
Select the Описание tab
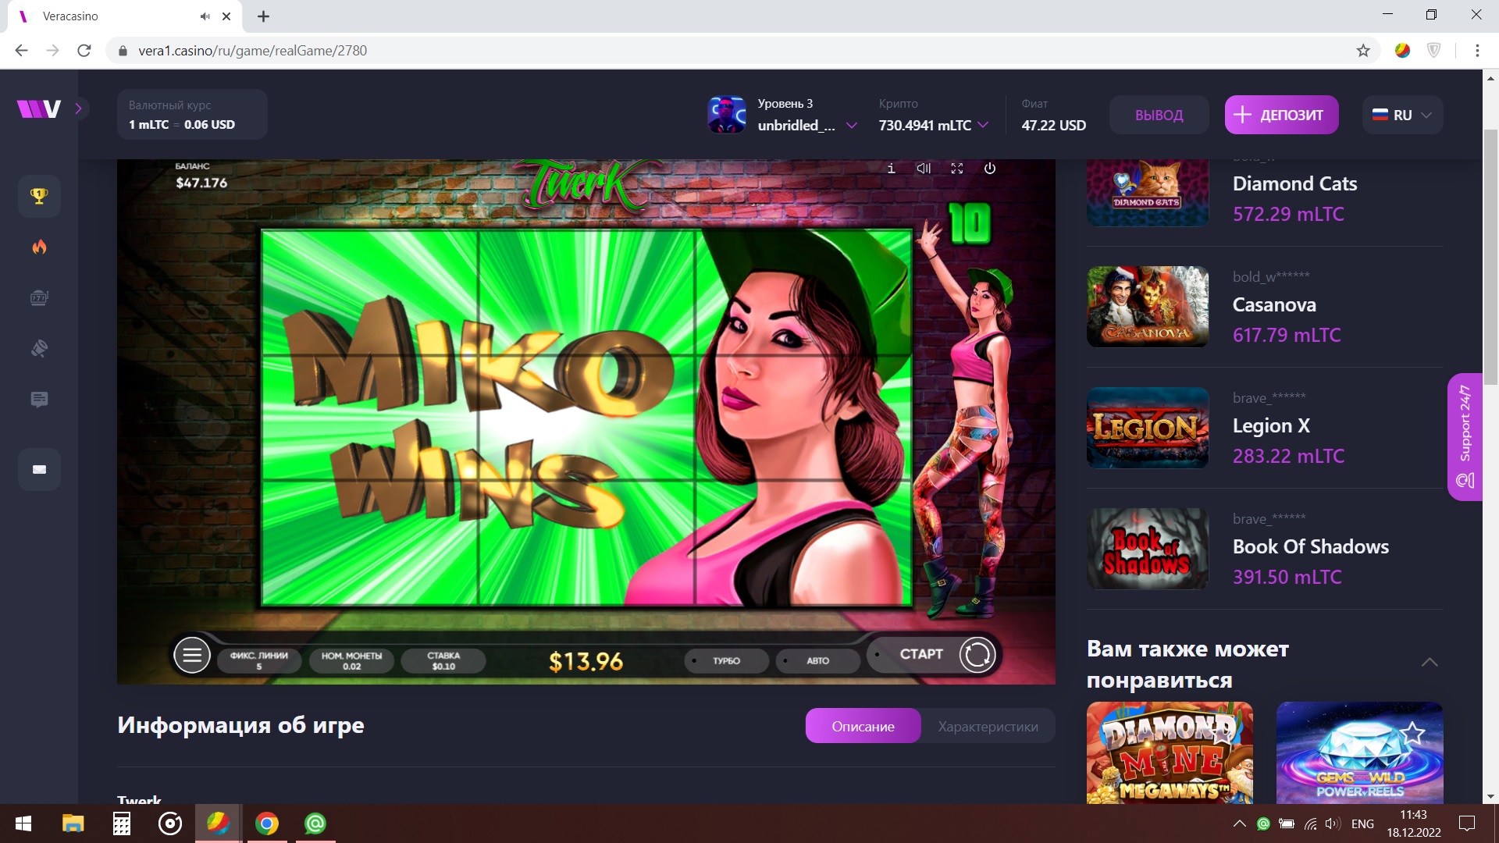(x=863, y=727)
